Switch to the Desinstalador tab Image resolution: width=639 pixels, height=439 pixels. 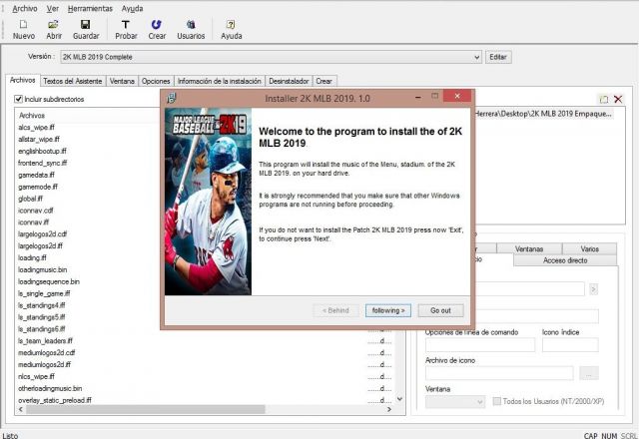click(x=289, y=81)
